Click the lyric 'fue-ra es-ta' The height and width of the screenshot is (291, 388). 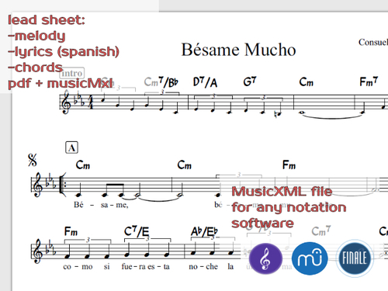point(146,266)
